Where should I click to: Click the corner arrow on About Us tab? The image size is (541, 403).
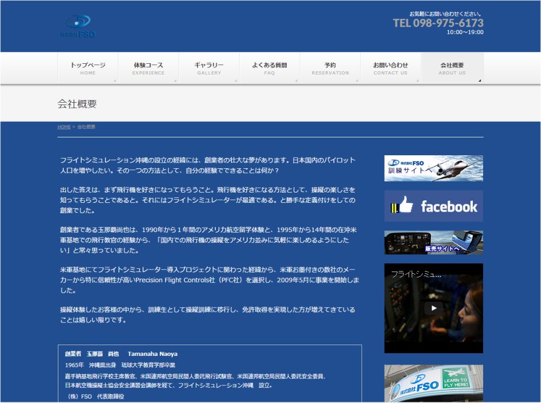click(x=479, y=81)
